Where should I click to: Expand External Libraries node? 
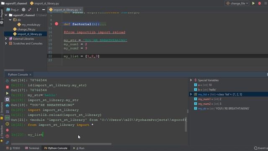[6, 39]
